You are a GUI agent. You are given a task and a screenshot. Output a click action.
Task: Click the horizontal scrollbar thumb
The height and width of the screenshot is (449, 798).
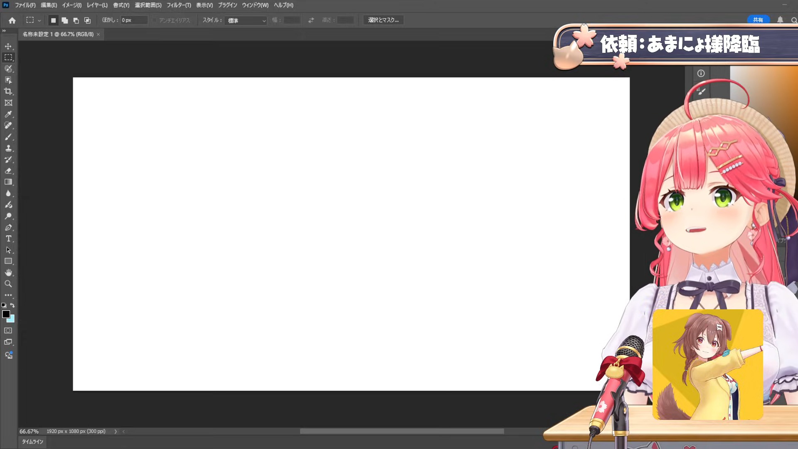(x=402, y=432)
